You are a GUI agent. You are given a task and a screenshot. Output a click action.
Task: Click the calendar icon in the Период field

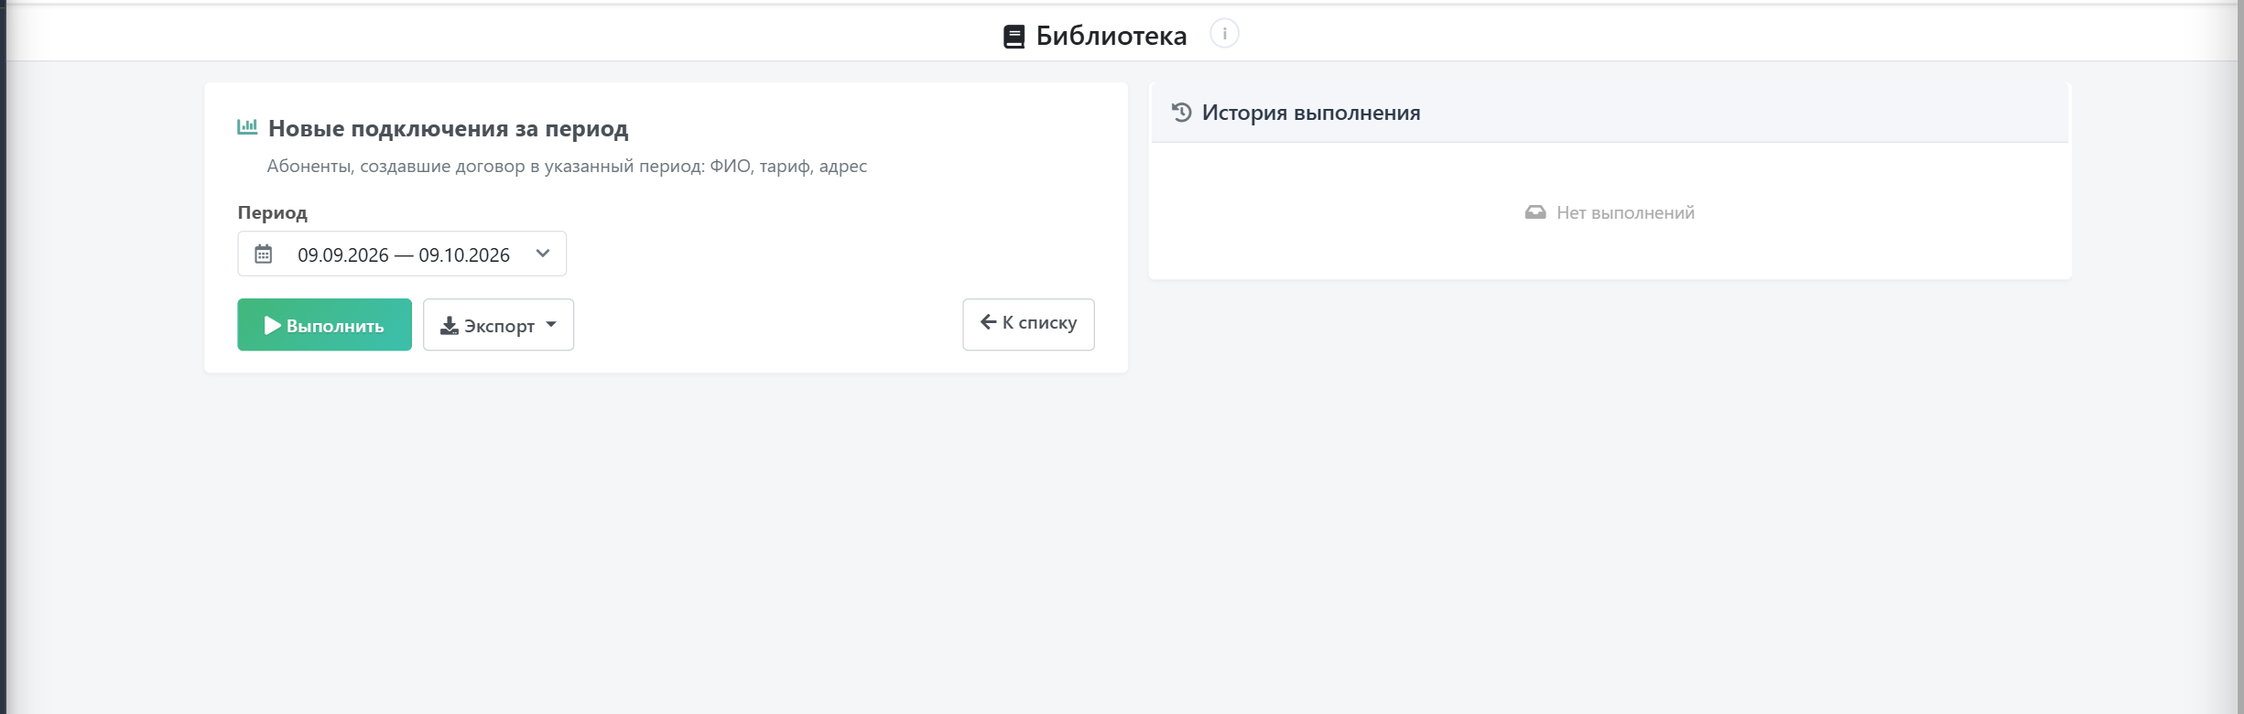(264, 254)
